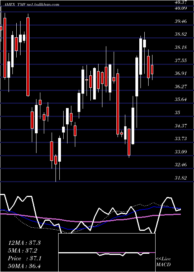The width and height of the screenshot is (194, 272).
Task: Click the 36.91 price axis label
Action: pyautogui.click(x=181, y=73)
